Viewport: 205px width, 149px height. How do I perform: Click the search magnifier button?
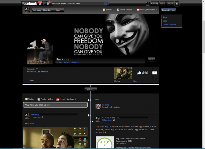click(106, 4)
